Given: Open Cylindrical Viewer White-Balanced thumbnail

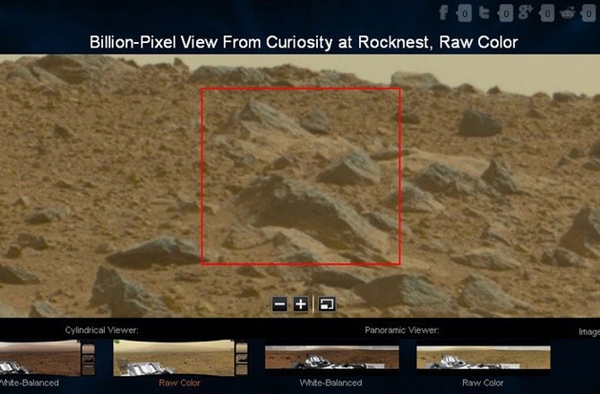Looking at the screenshot, I should coord(47,358).
